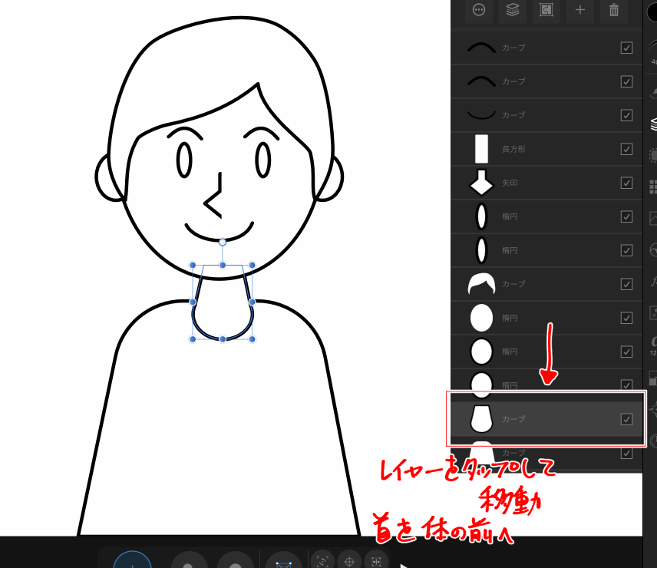Image resolution: width=657 pixels, height=568 pixels.
Task: Click the rotation handle above the neck shape
Action: tap(223, 243)
